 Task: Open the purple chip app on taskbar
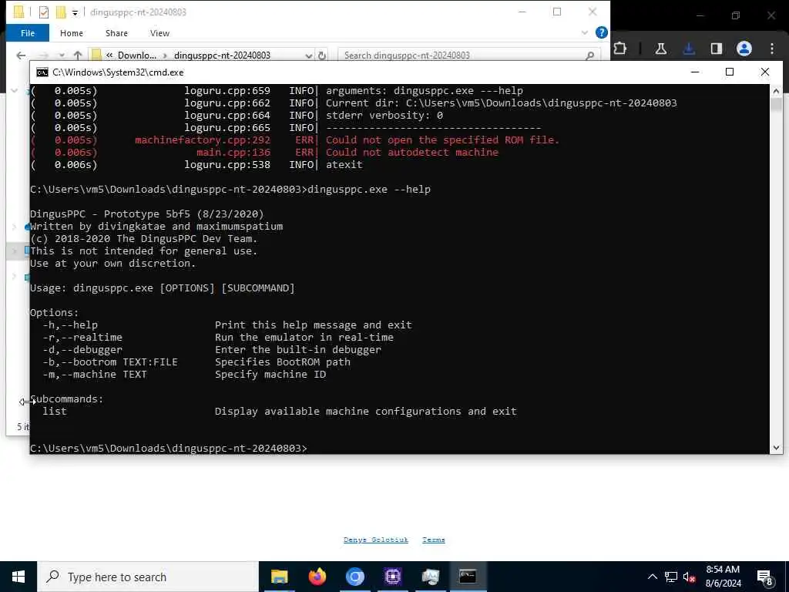[x=392, y=577]
